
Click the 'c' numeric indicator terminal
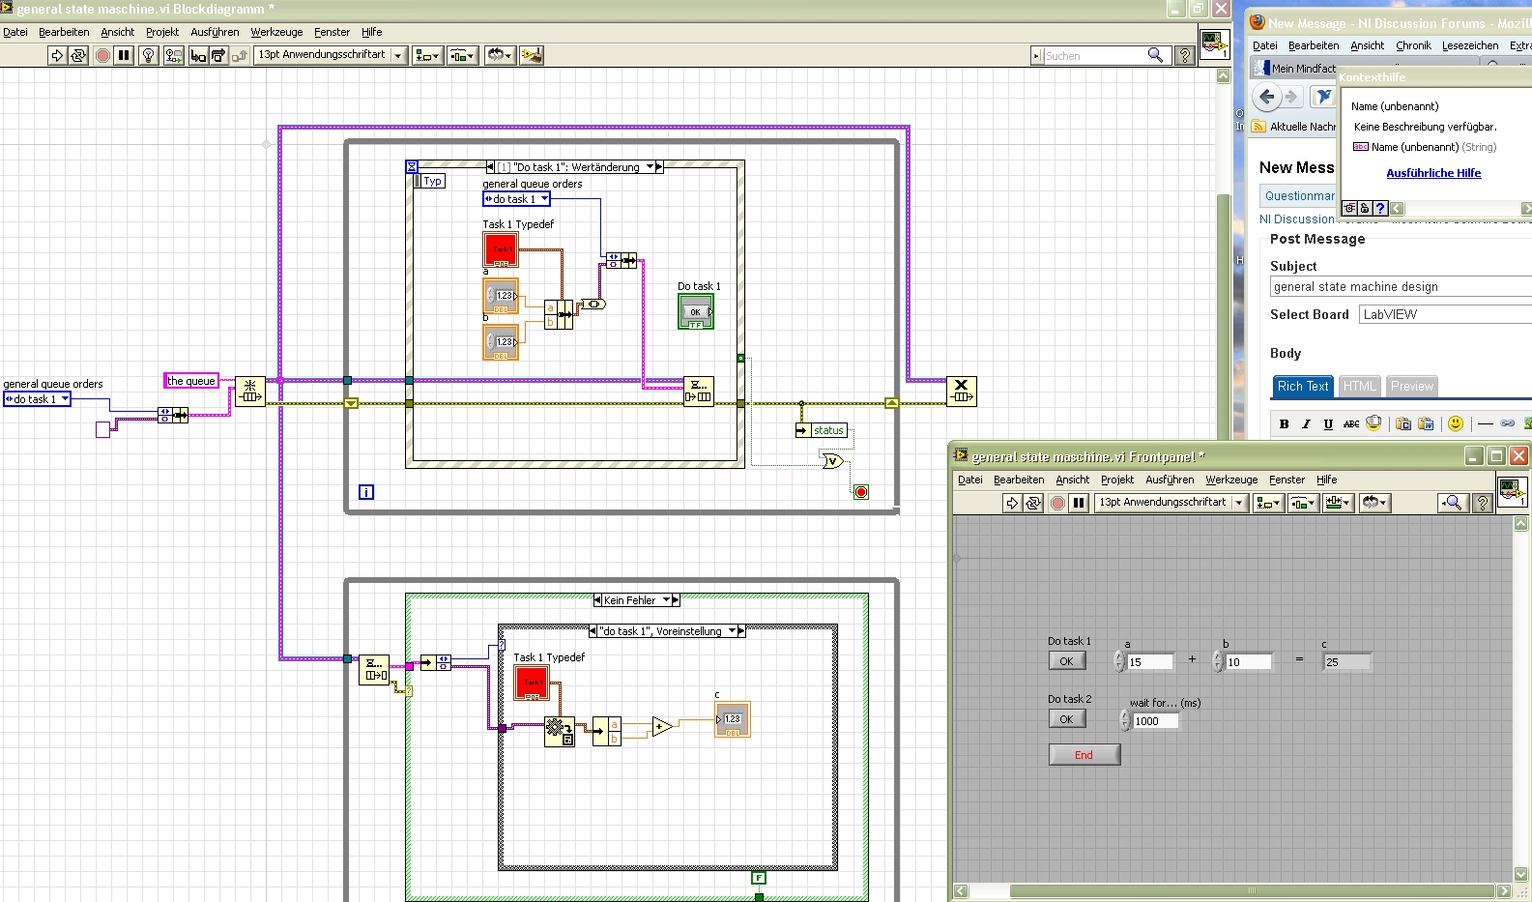point(732,719)
